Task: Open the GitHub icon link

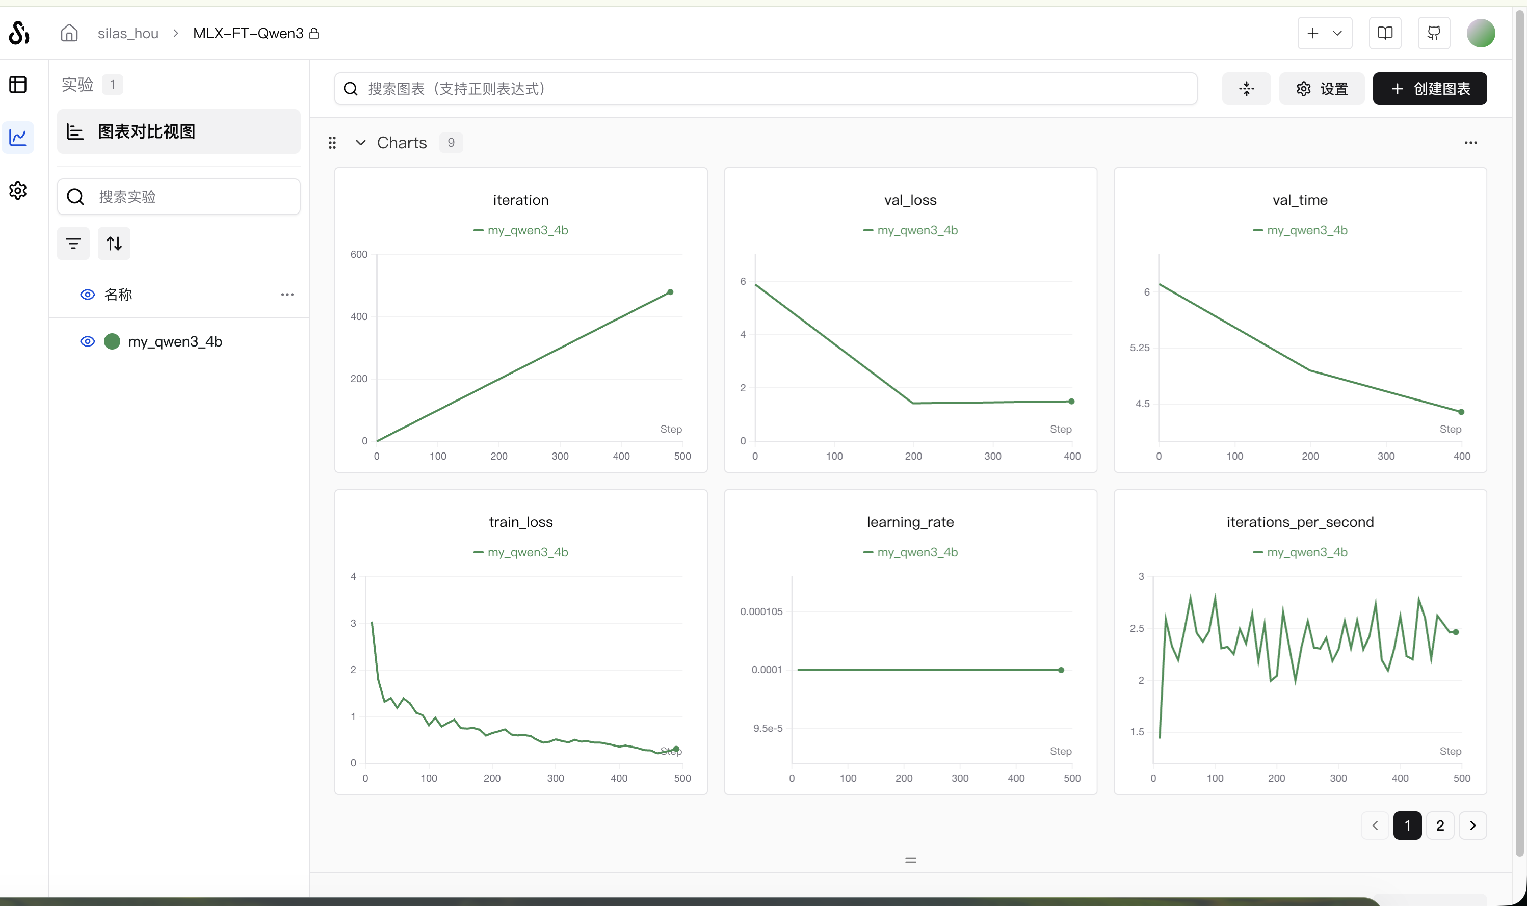Action: (1434, 33)
